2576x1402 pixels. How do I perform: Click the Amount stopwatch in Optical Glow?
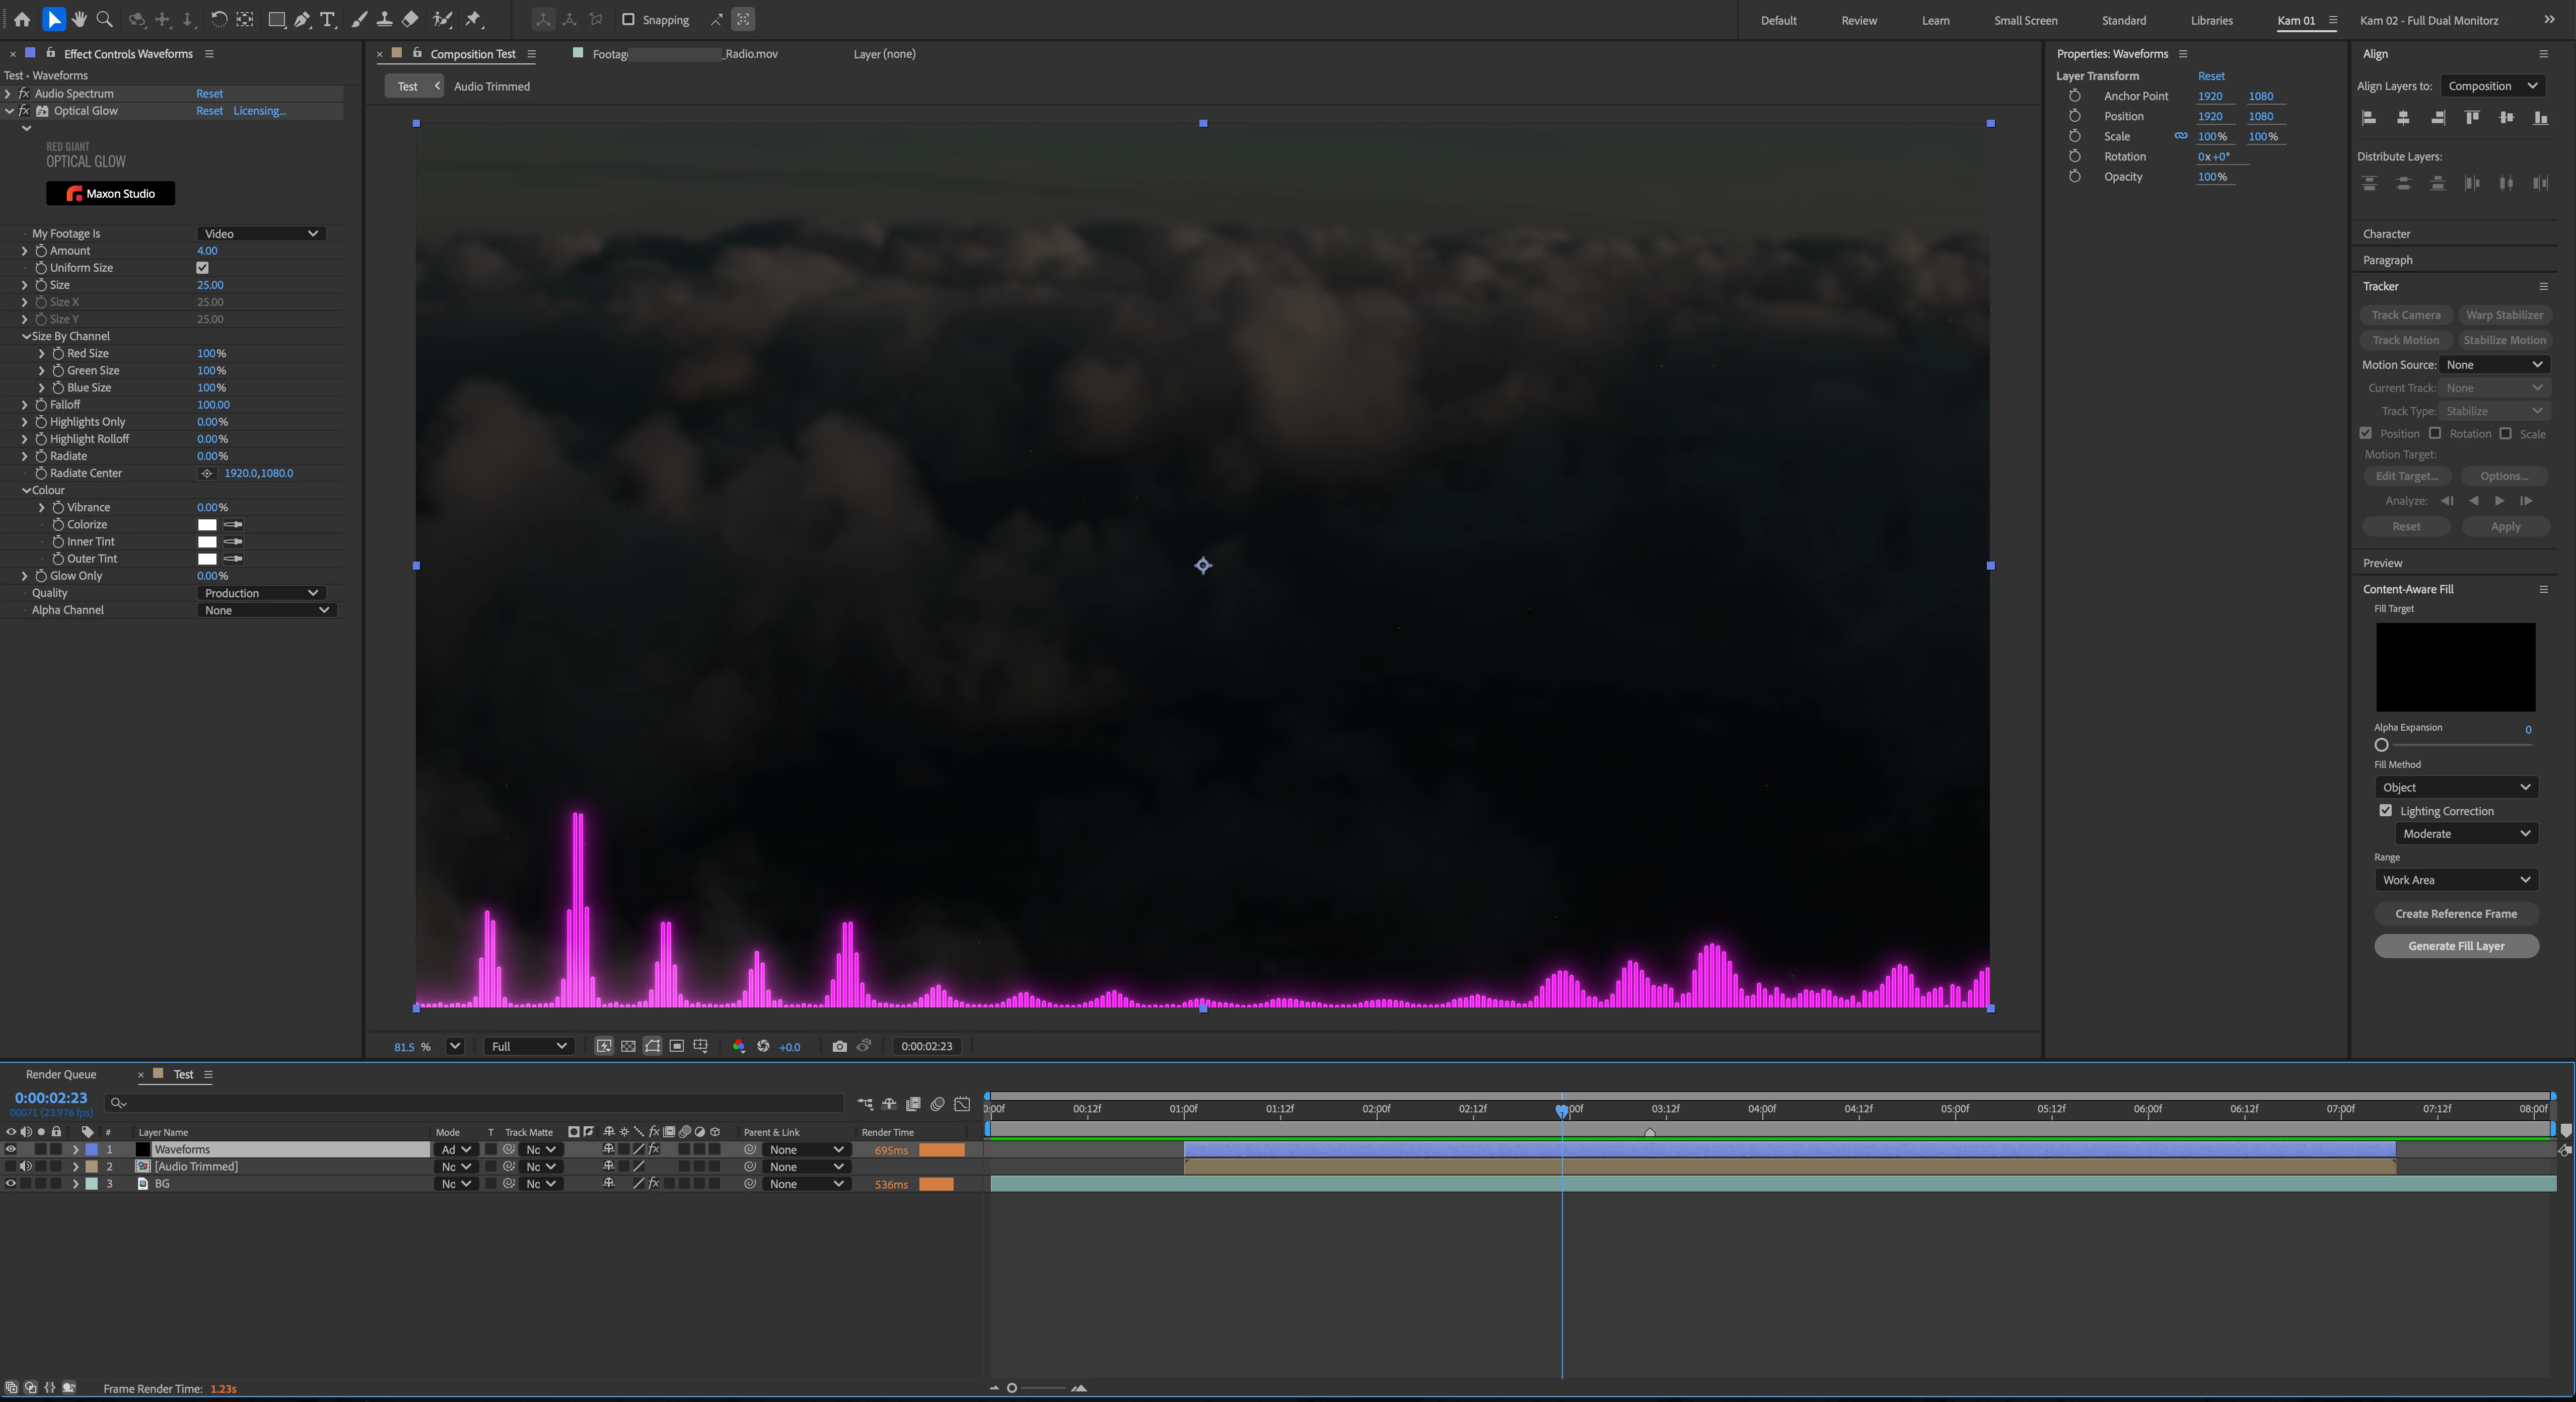pyautogui.click(x=41, y=251)
